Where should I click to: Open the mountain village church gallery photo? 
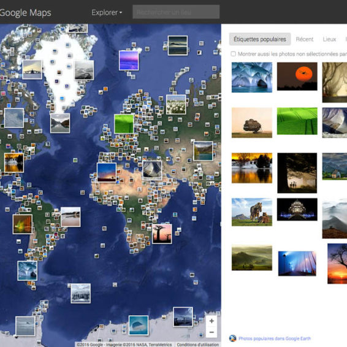[x=335, y=166]
